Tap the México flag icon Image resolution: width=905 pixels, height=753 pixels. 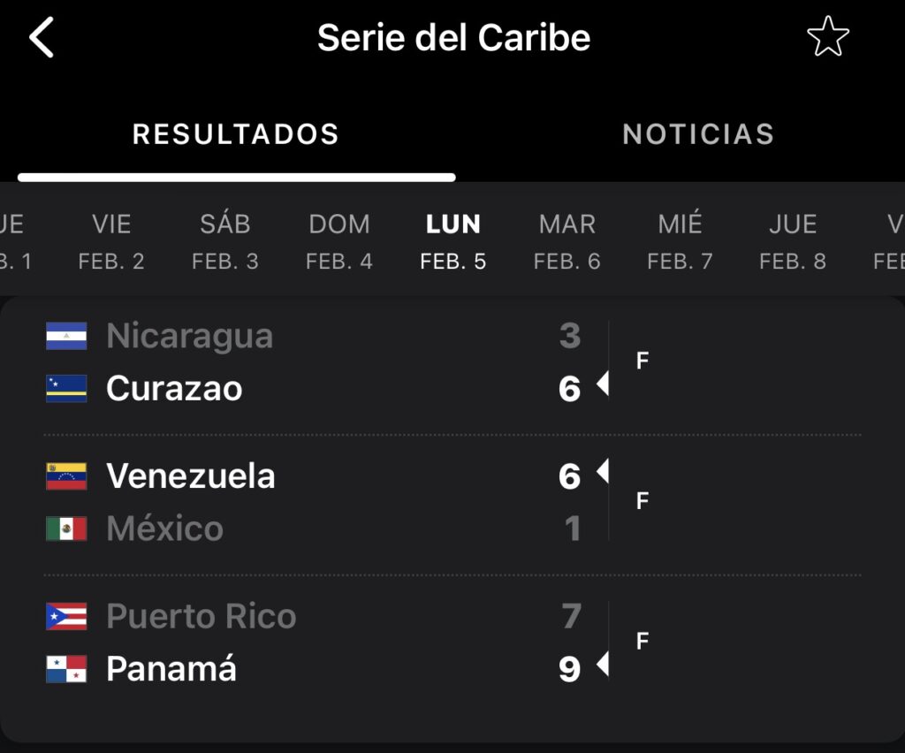tap(66, 529)
